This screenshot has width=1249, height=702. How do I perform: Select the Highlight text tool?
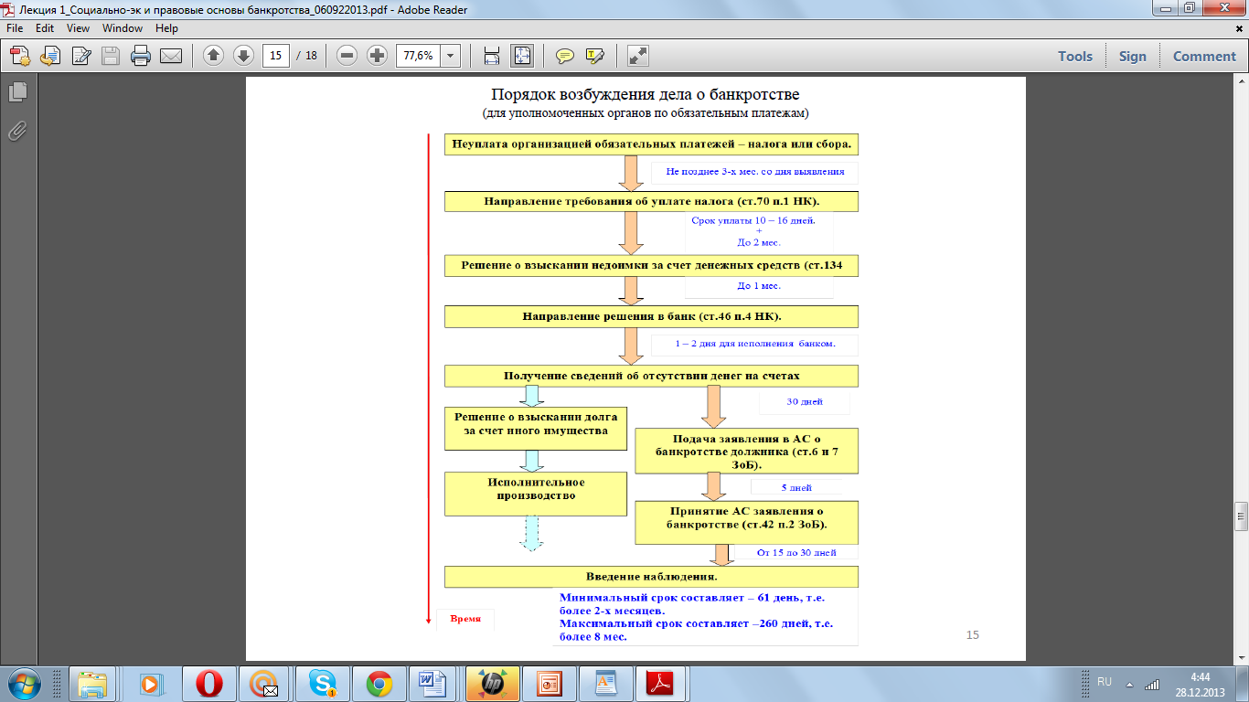[x=595, y=56]
